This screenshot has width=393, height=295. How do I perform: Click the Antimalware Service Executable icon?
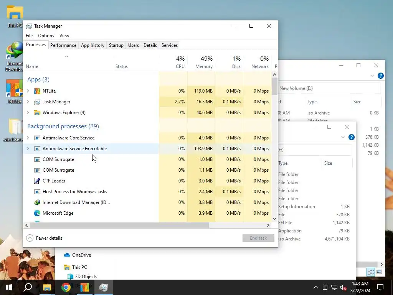37,149
